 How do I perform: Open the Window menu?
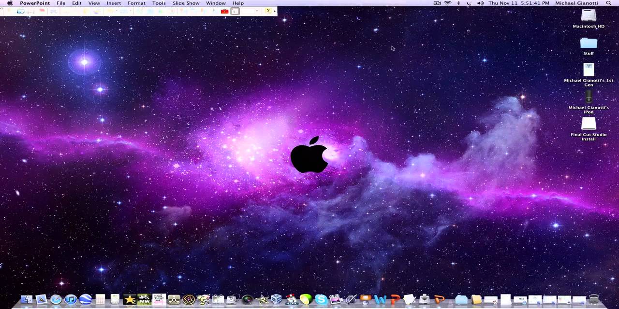[x=216, y=3]
